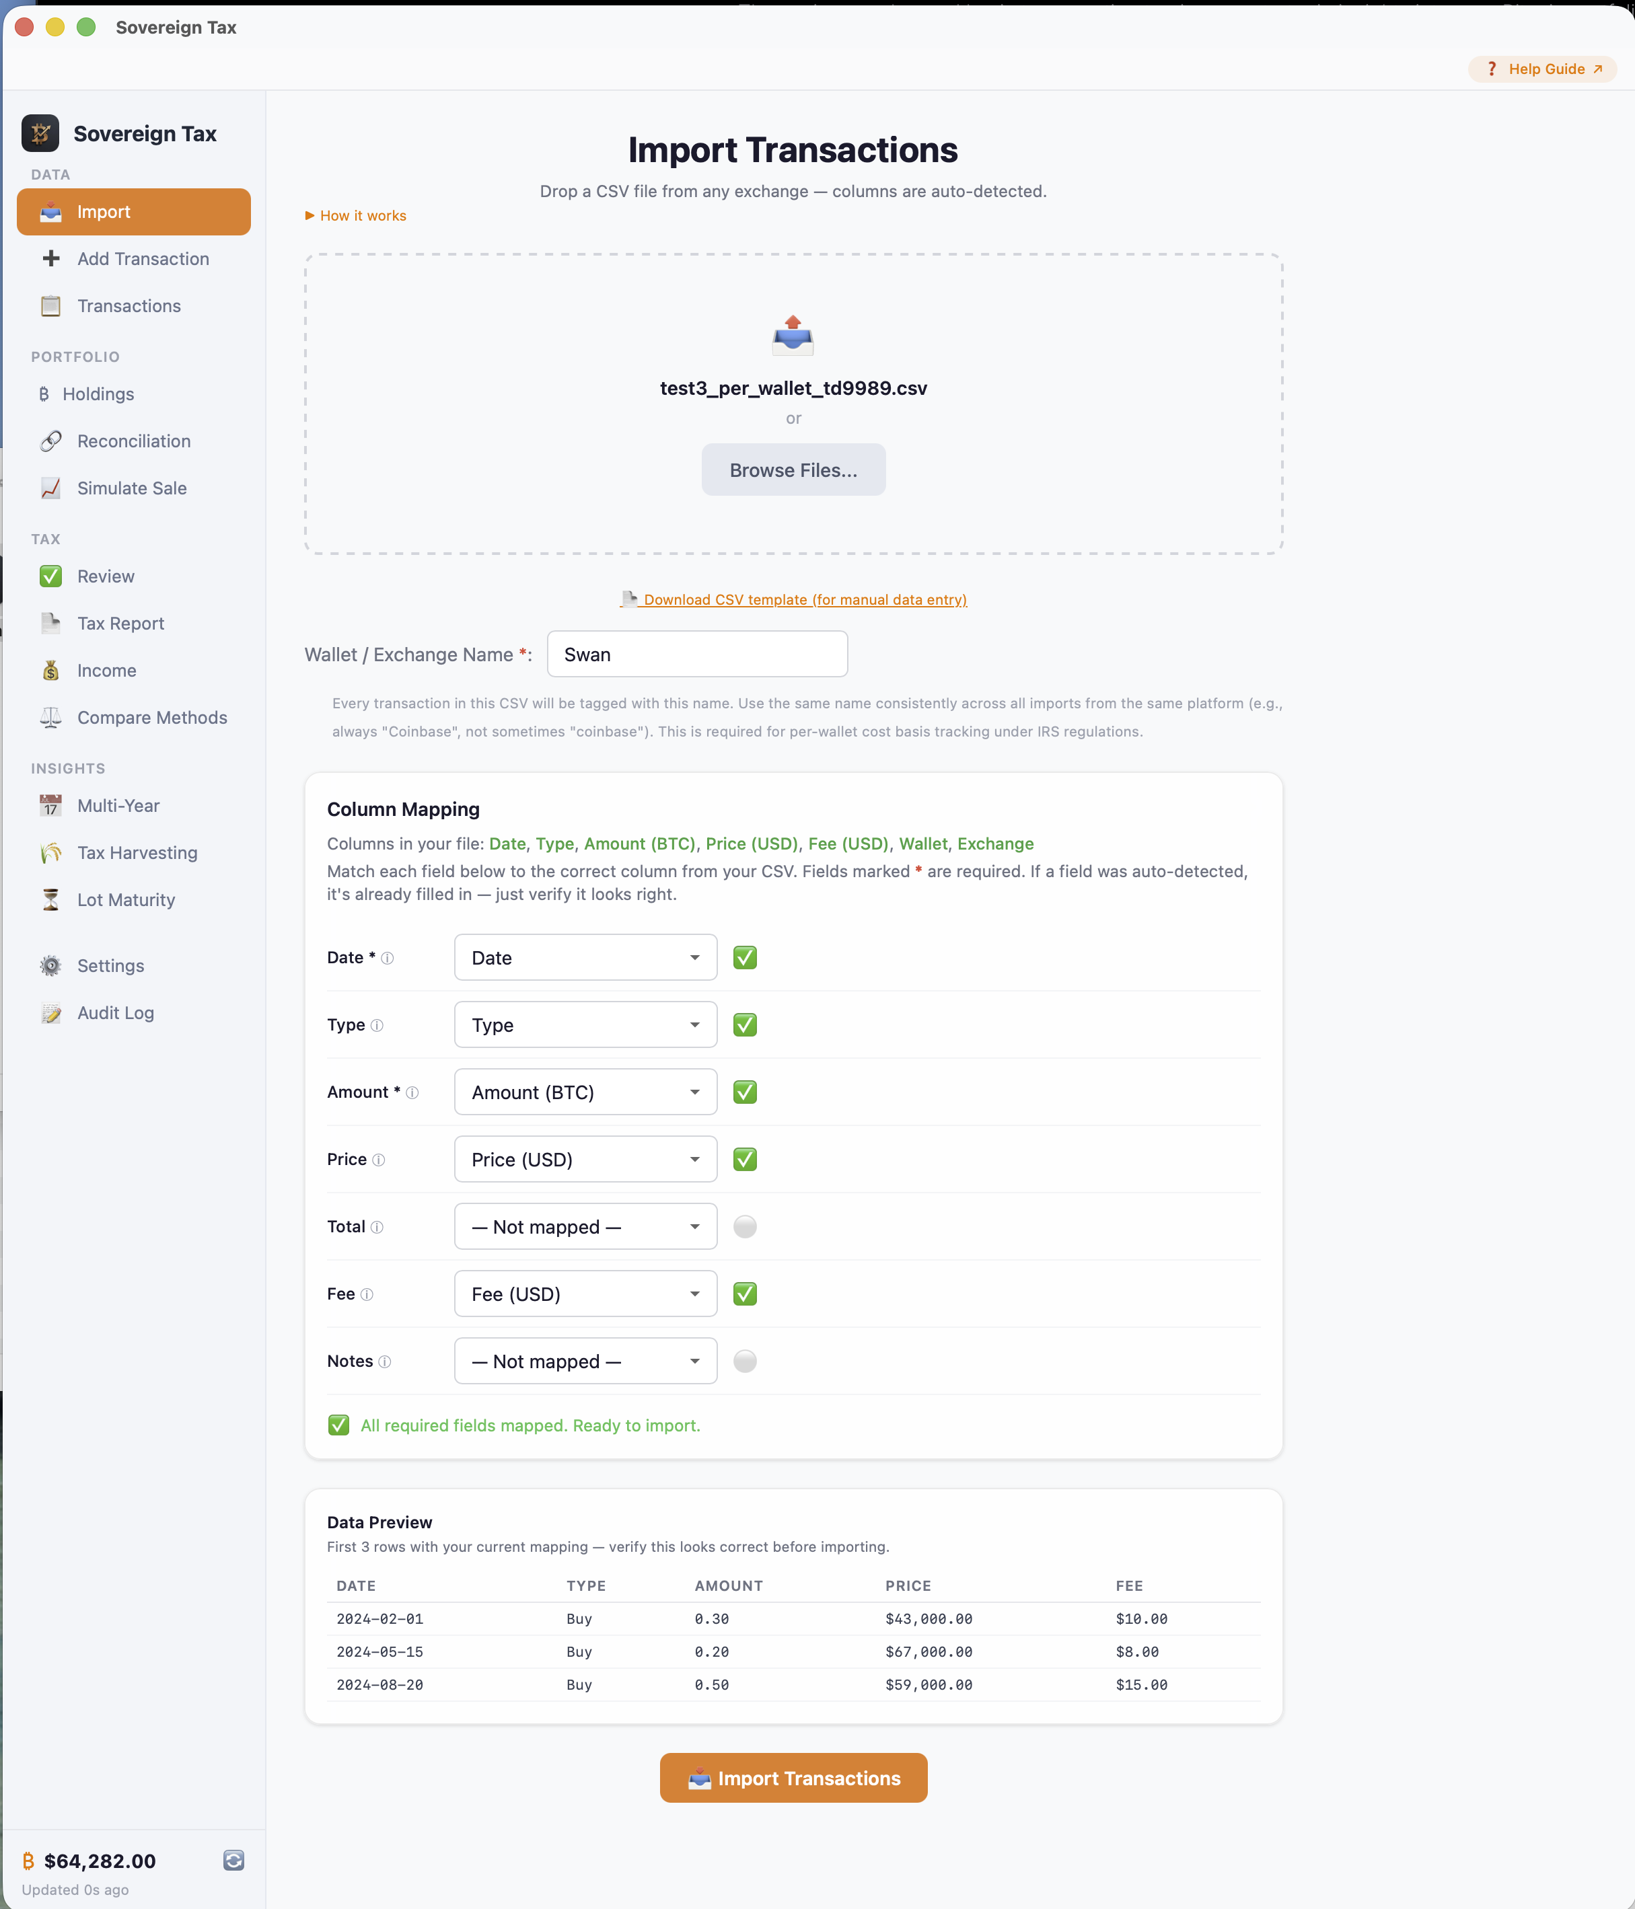
Task: Open the Type column mapping dropdown
Action: (x=585, y=1024)
